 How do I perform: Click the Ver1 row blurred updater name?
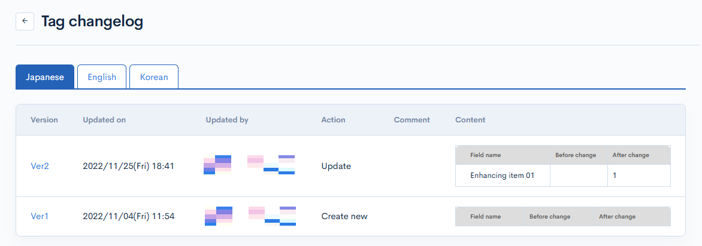click(250, 216)
